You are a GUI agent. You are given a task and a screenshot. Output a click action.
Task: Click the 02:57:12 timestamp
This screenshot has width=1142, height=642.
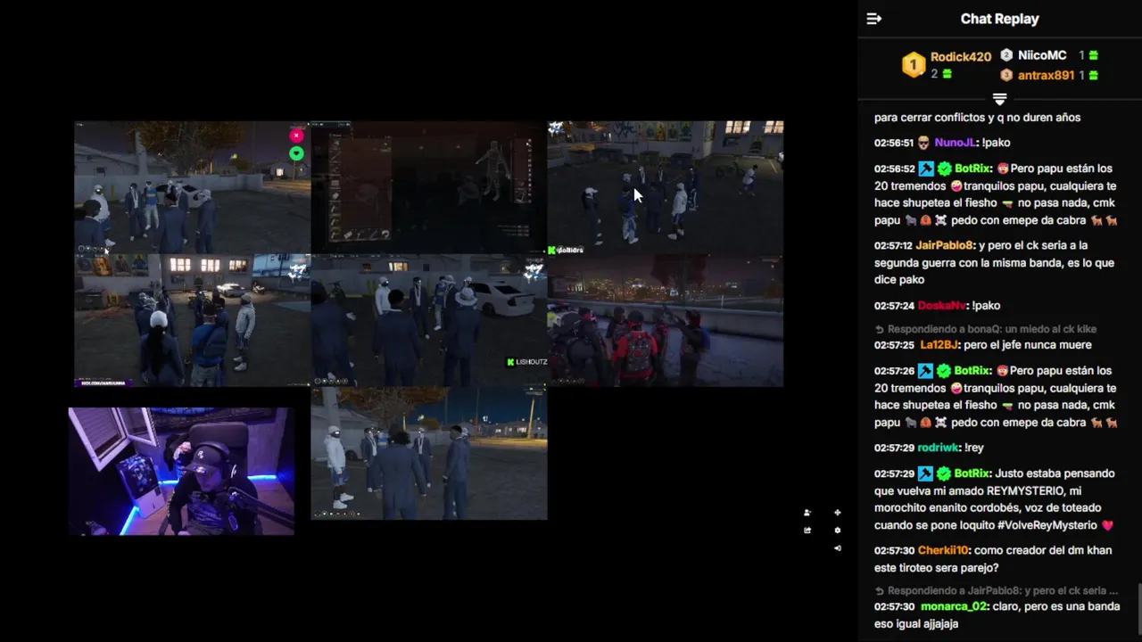(894, 245)
